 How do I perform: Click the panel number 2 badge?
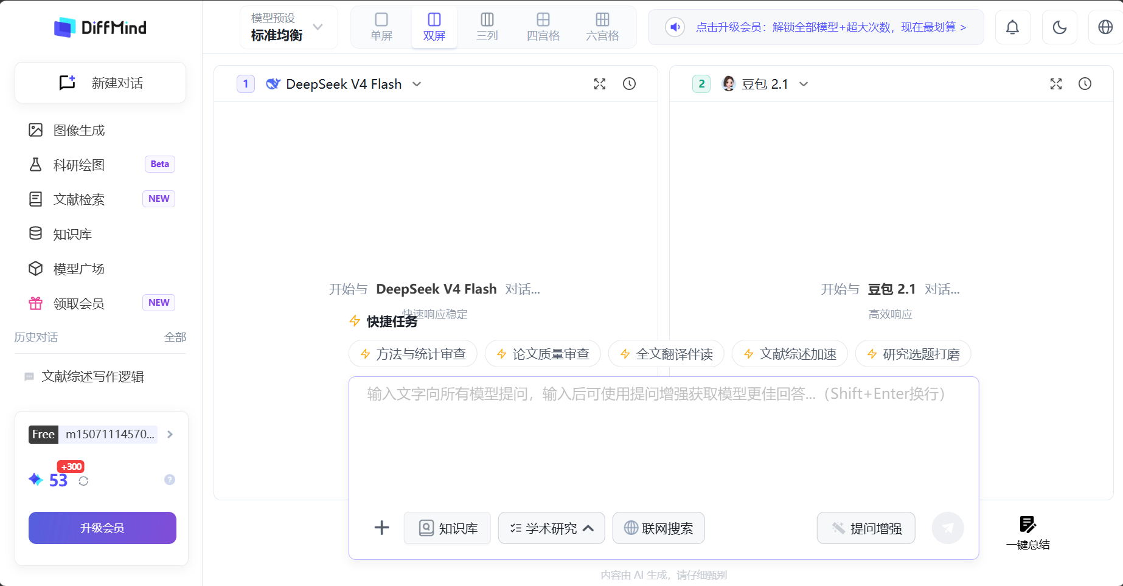coord(701,84)
